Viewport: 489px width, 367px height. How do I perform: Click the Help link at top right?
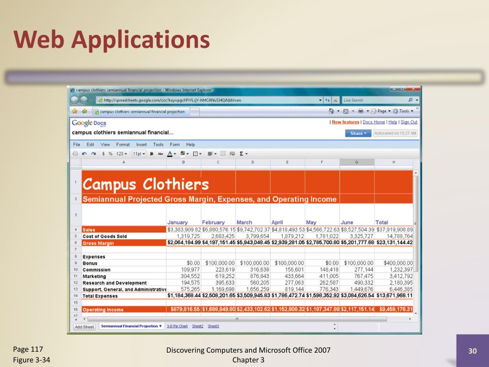[393, 122]
